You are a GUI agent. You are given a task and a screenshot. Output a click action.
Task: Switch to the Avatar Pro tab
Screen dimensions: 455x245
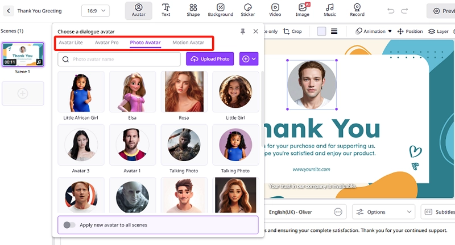(107, 43)
